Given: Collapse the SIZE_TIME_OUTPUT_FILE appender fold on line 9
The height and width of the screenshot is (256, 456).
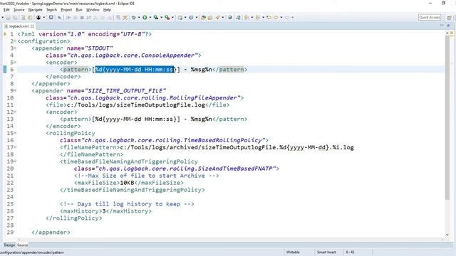Looking at the screenshot, I should [x=15, y=90].
